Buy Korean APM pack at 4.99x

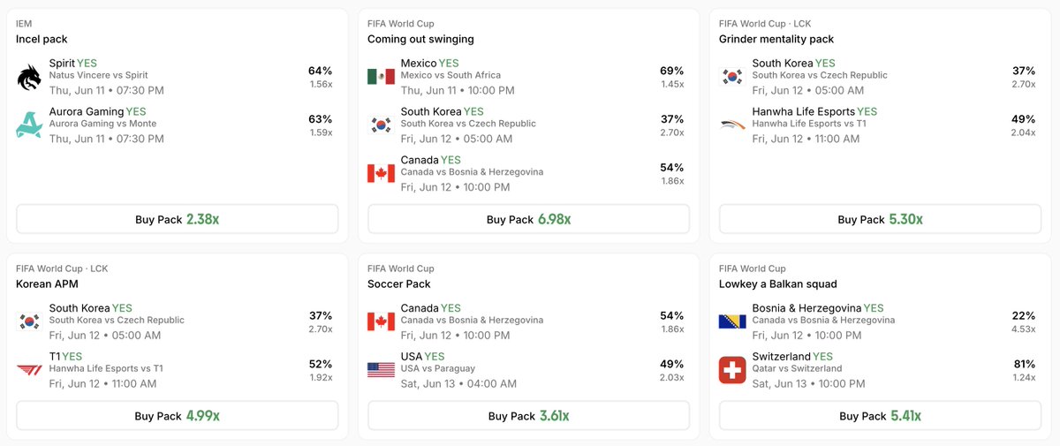tap(178, 415)
